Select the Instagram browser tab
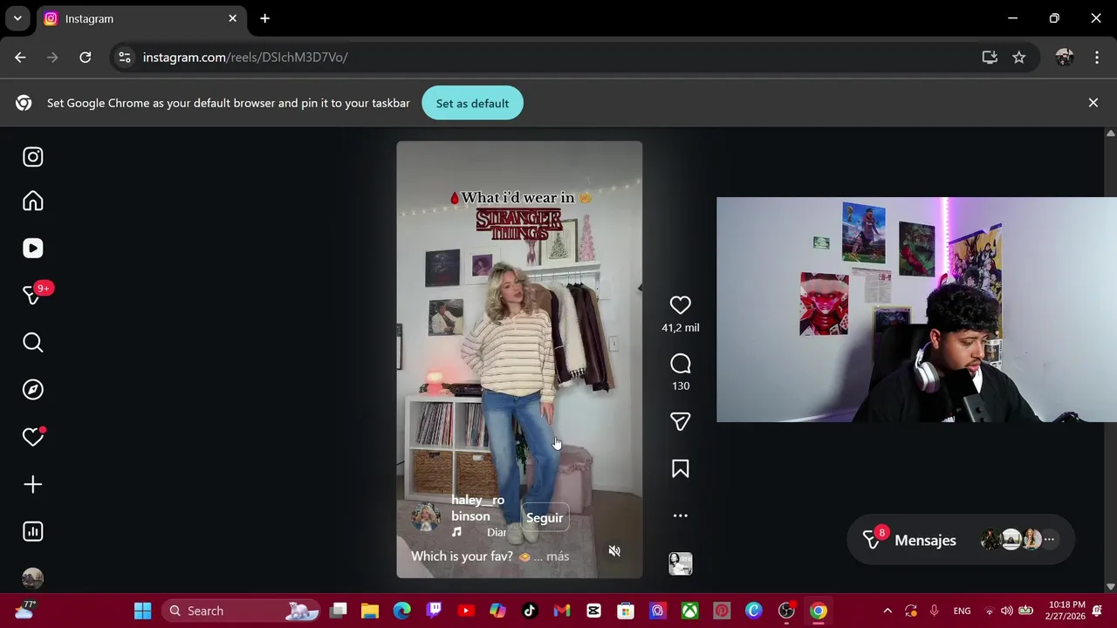 (140, 18)
